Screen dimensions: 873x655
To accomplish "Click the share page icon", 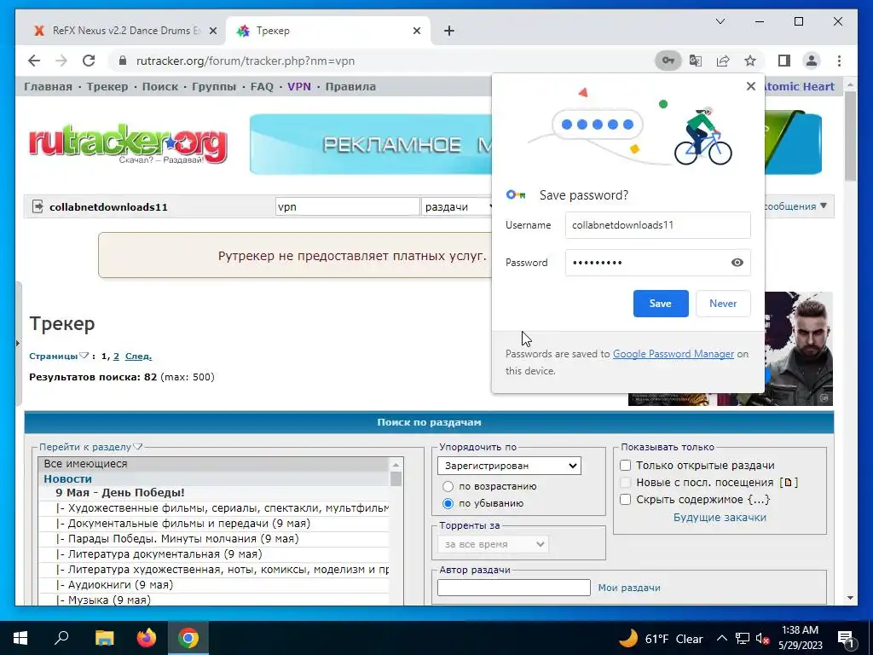I will [723, 61].
